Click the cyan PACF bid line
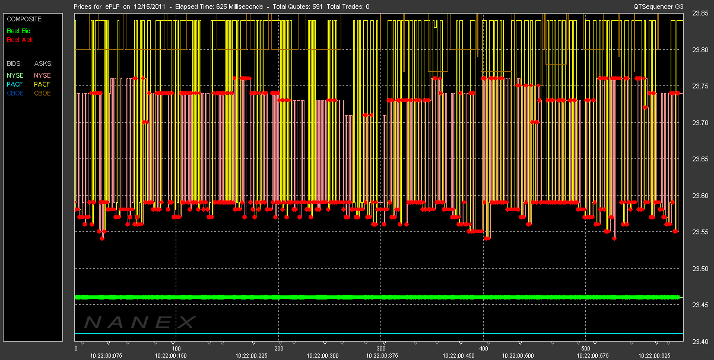This screenshot has height=360, width=714. click(x=379, y=333)
